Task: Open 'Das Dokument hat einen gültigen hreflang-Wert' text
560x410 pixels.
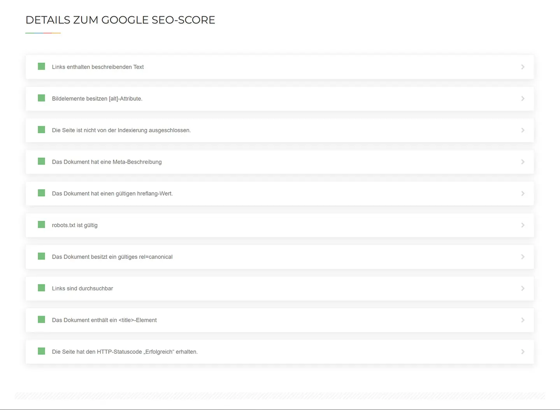Action: [112, 194]
